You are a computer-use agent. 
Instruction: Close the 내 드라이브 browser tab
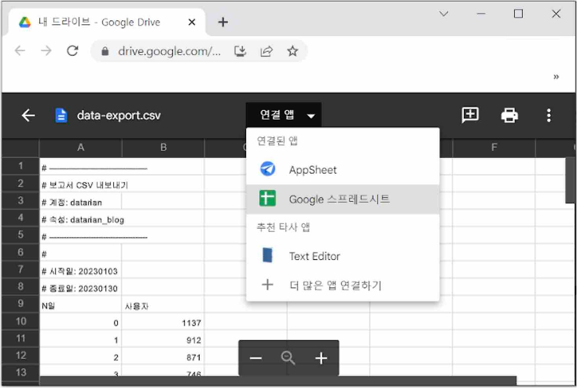coord(192,22)
